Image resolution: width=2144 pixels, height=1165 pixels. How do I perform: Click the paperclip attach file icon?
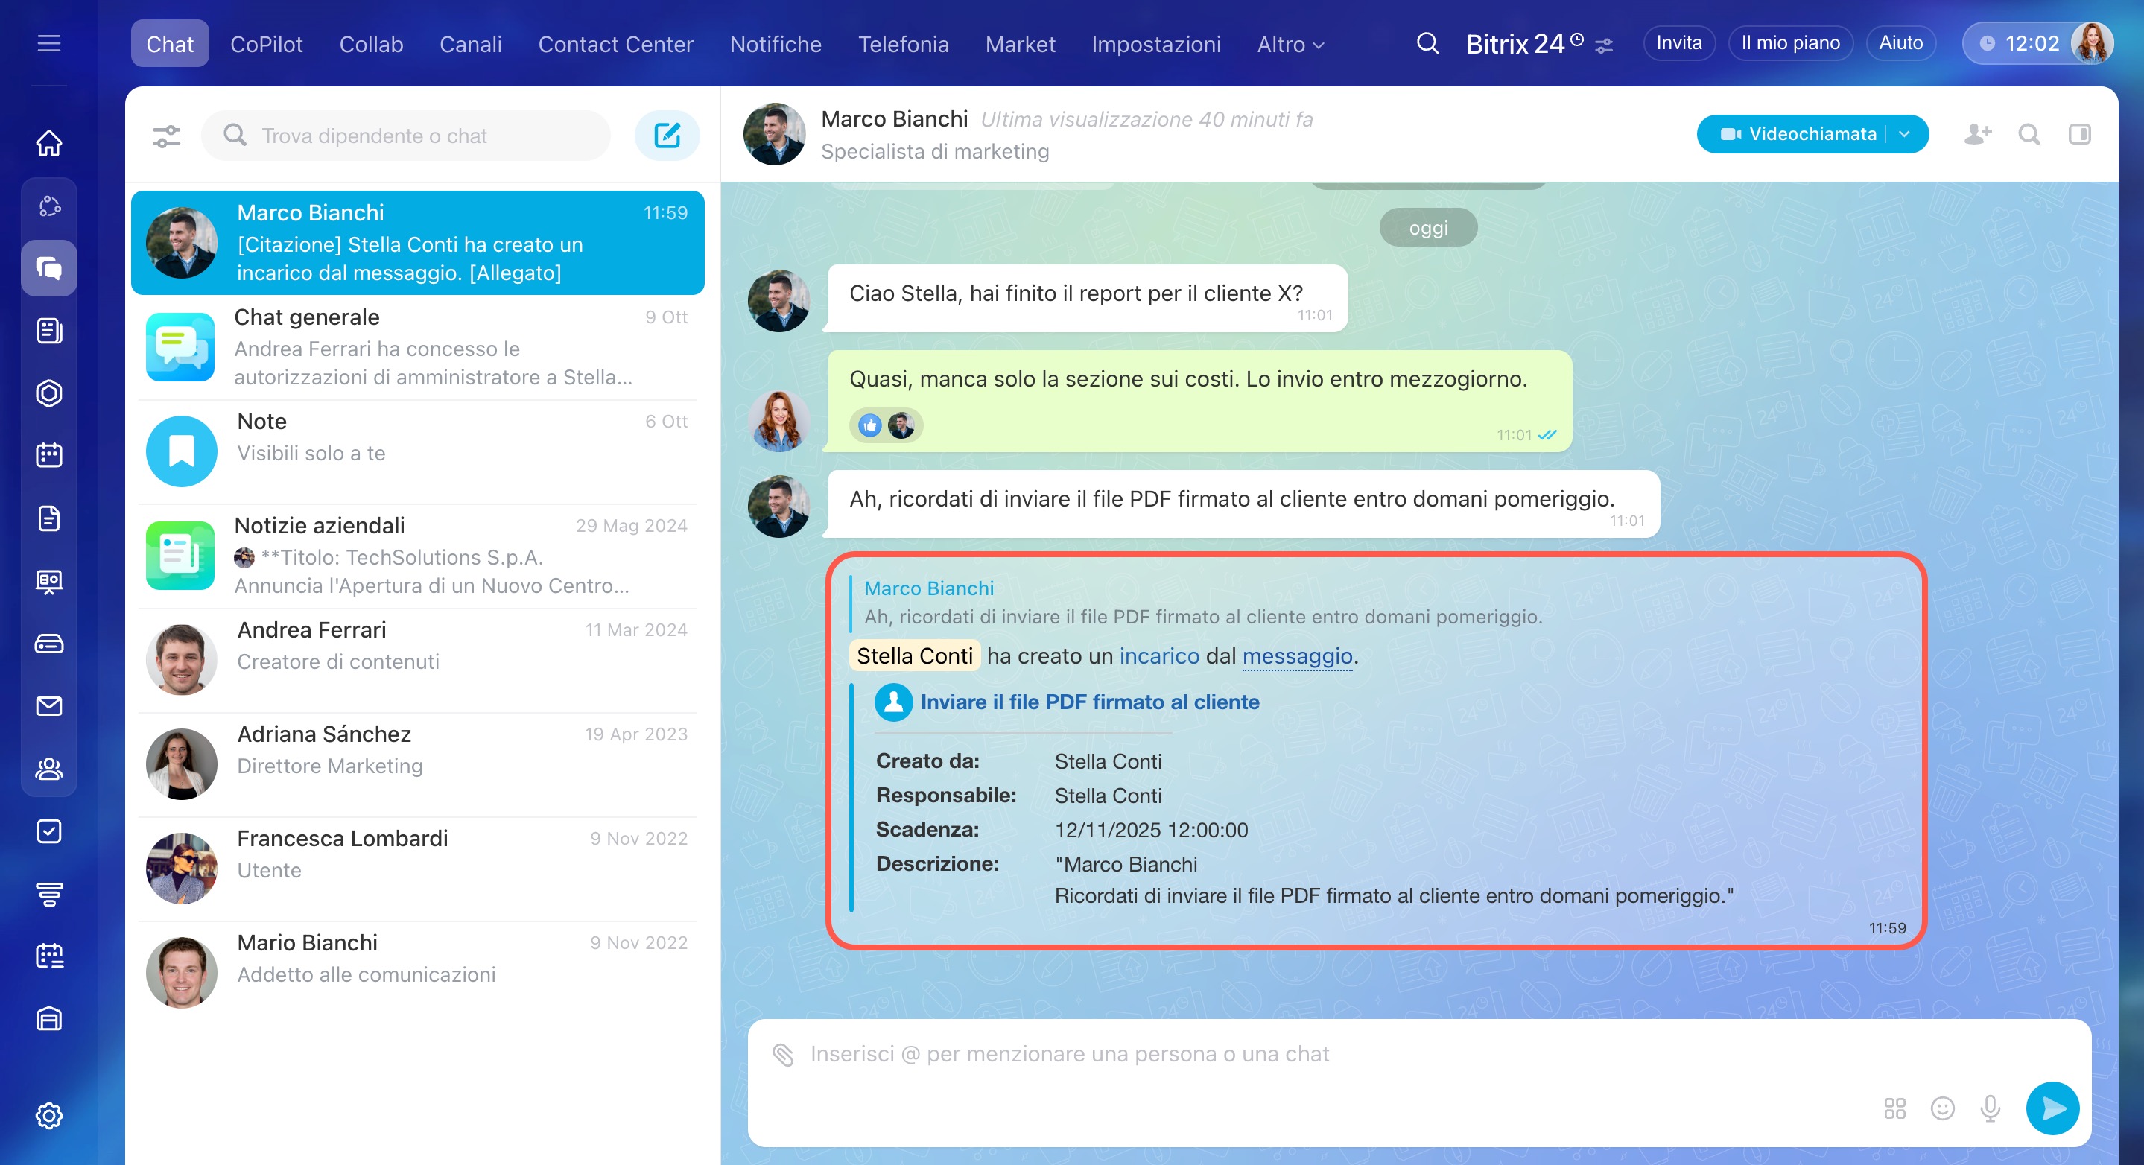pos(782,1054)
